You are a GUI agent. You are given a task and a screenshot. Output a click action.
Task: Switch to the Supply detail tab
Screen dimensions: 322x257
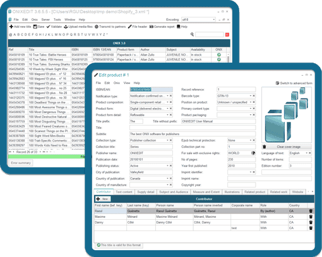[x=146, y=192]
